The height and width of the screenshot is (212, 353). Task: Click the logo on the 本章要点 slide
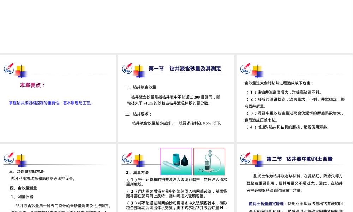click(x=9, y=69)
